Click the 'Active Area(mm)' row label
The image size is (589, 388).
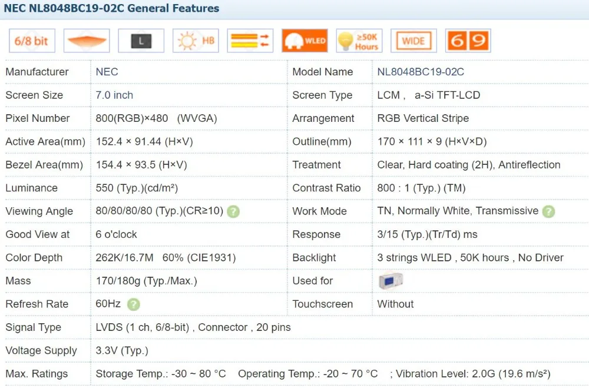[x=45, y=142]
